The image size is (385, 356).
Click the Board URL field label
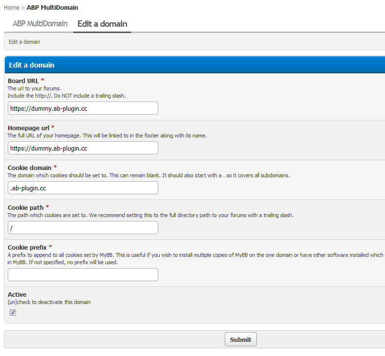(23, 81)
